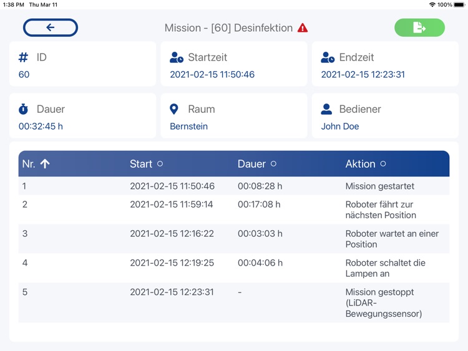The width and height of the screenshot is (468, 351).
Task: Click the row 4 start time 12:19:25
Action: pos(172,262)
